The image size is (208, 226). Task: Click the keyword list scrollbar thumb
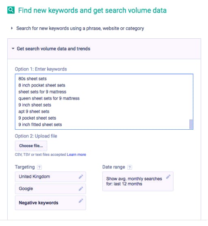[x=191, y=124]
